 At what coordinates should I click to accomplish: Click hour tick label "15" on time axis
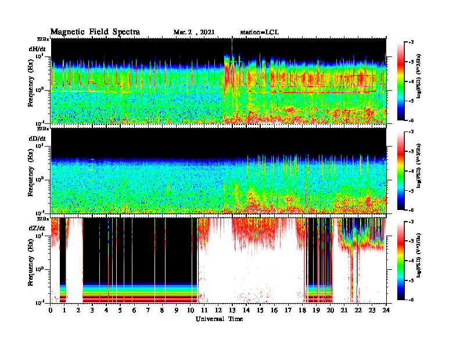click(x=260, y=310)
